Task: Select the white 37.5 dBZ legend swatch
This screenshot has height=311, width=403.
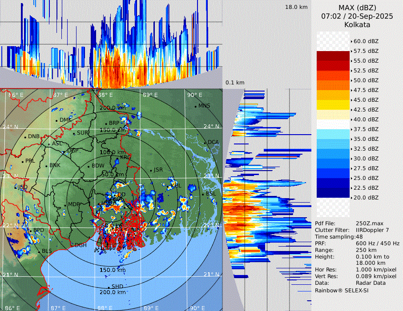Action: click(x=333, y=124)
